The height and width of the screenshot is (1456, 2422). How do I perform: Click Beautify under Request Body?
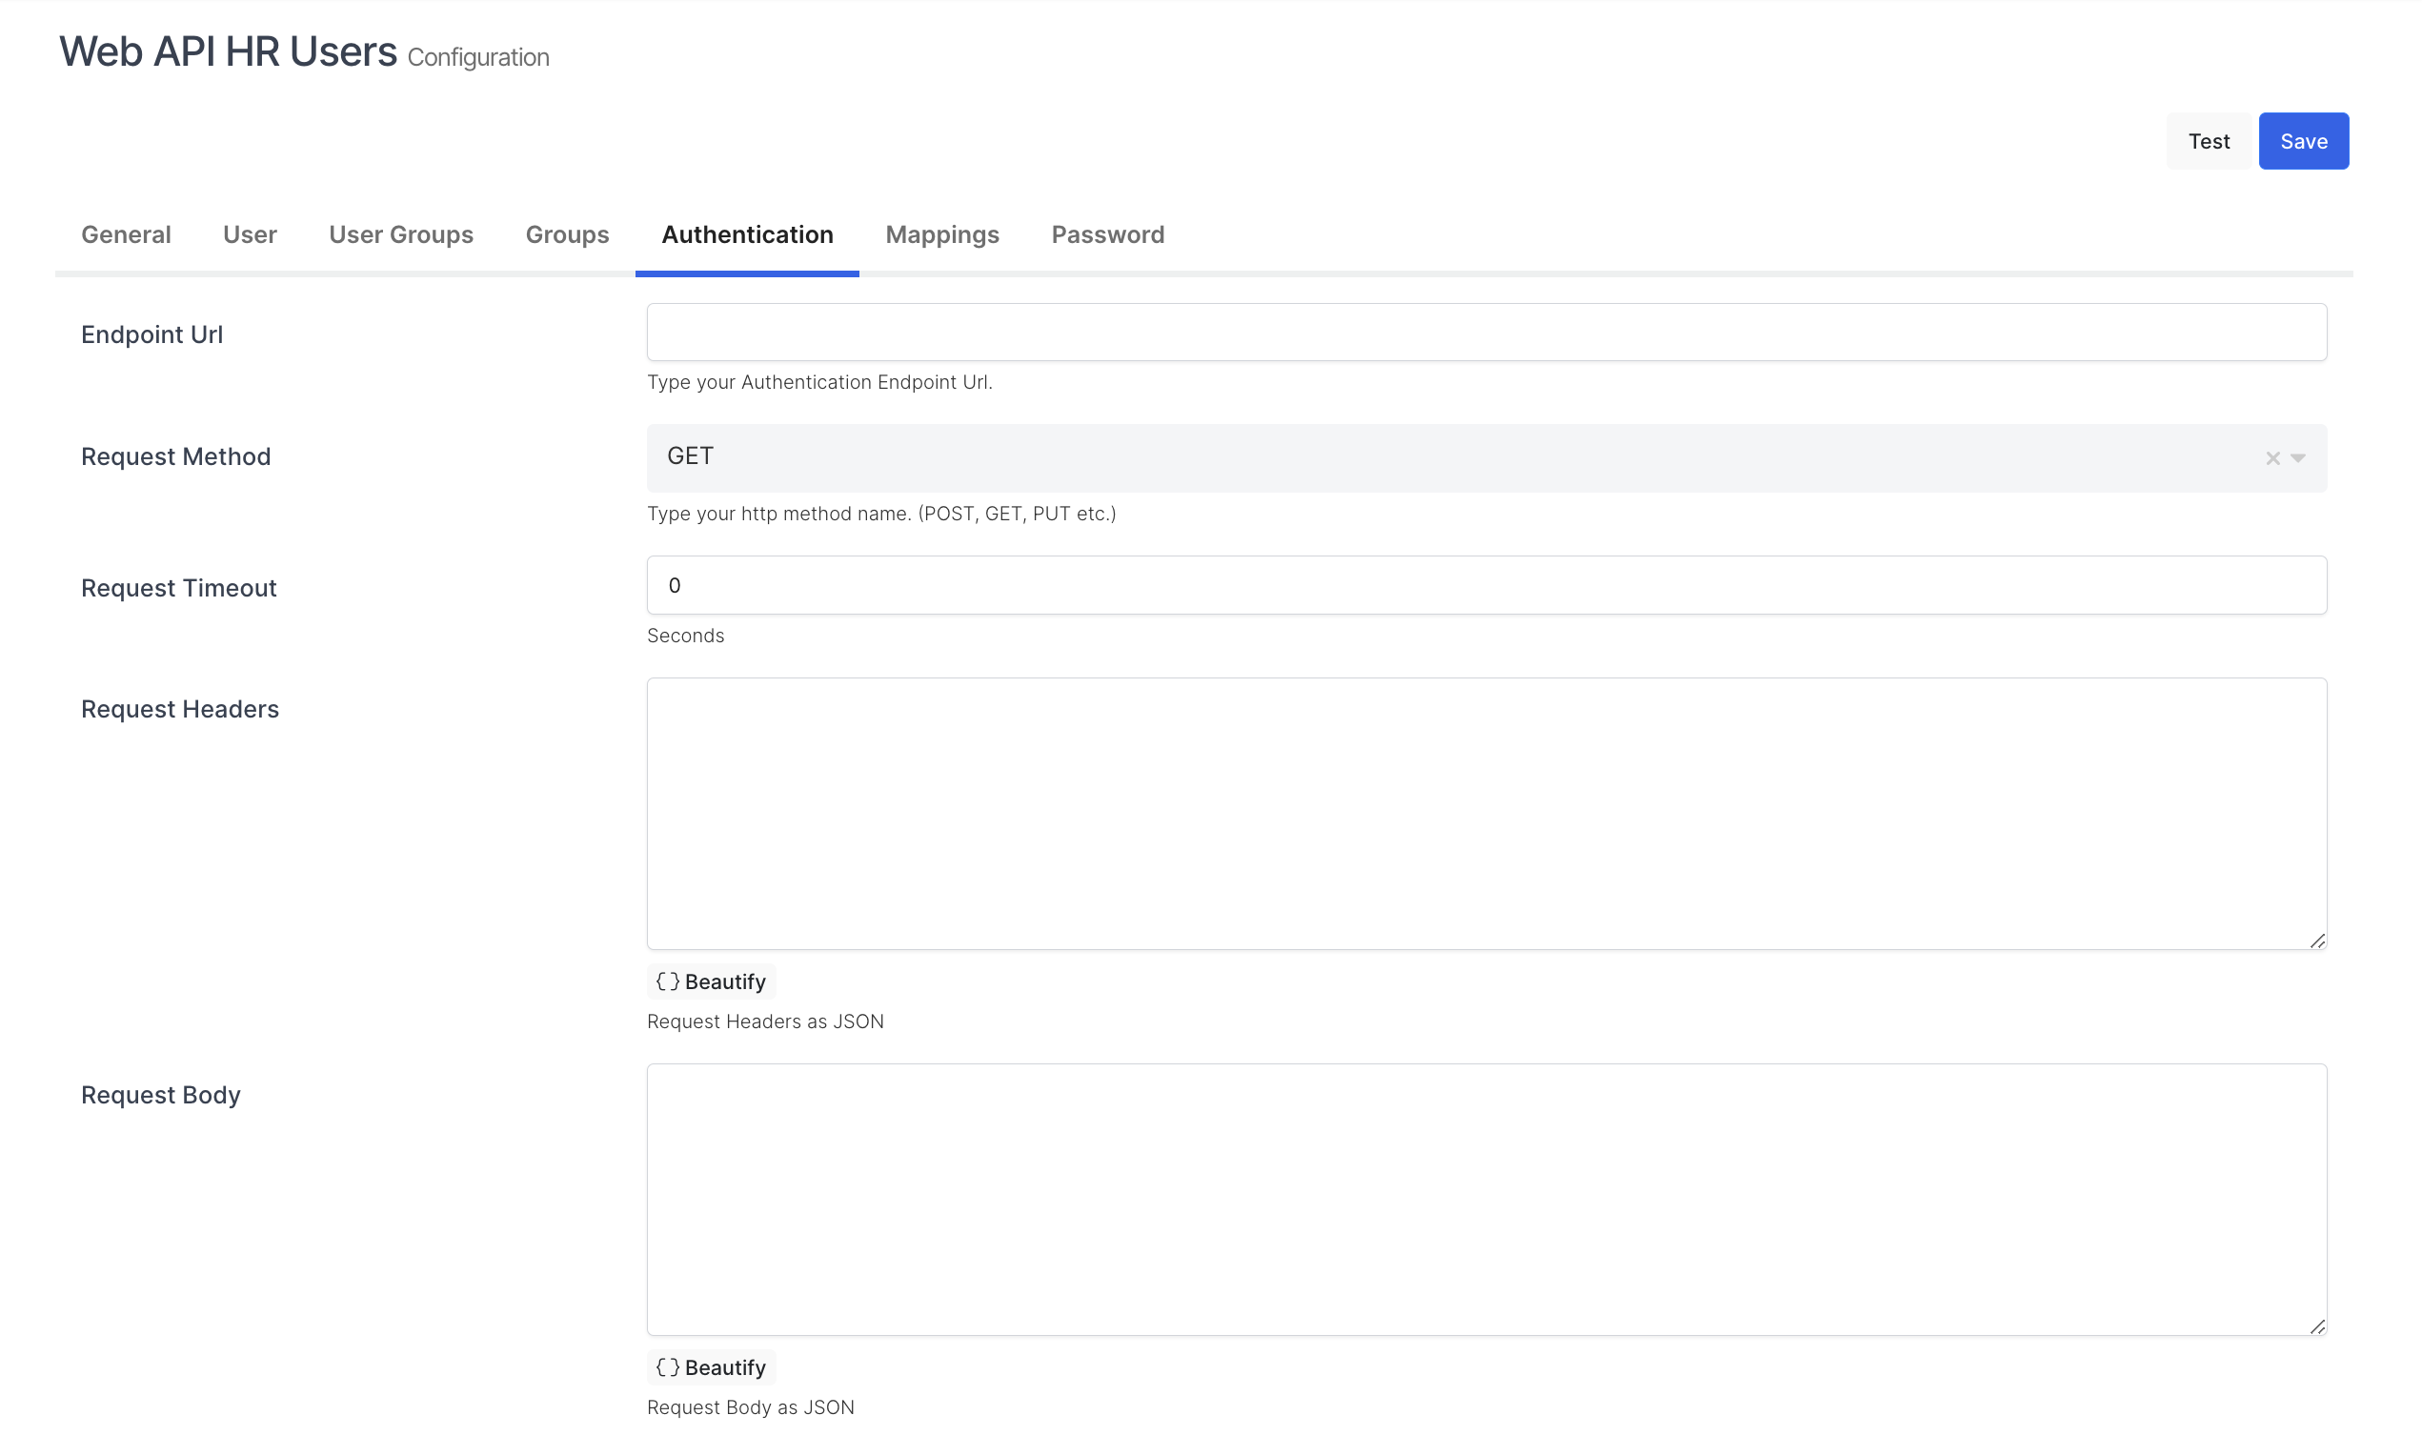711,1366
